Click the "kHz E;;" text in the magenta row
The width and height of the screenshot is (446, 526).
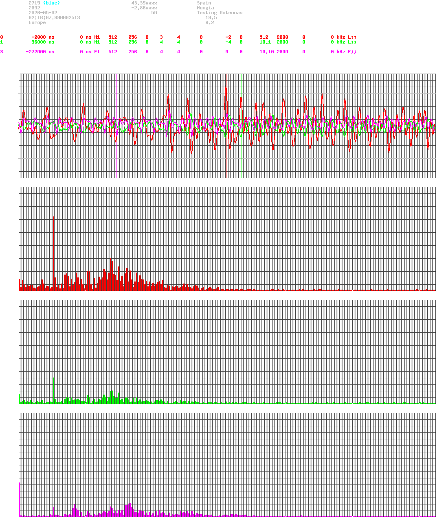(x=346, y=52)
